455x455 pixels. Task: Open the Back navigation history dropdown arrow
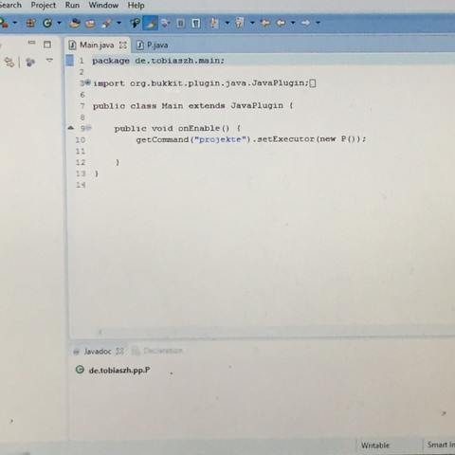coord(293,23)
